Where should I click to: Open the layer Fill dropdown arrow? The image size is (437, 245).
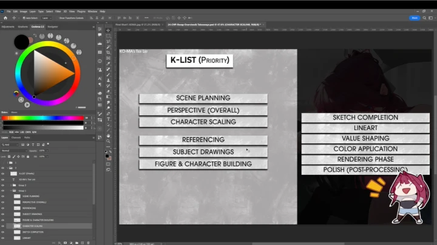click(47, 157)
